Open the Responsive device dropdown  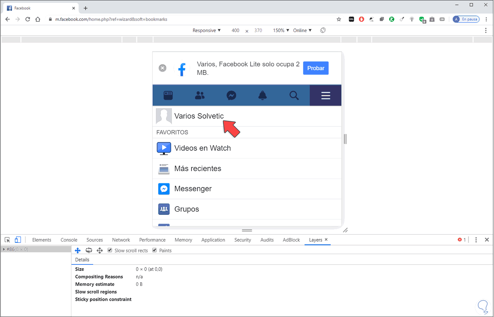tap(207, 30)
